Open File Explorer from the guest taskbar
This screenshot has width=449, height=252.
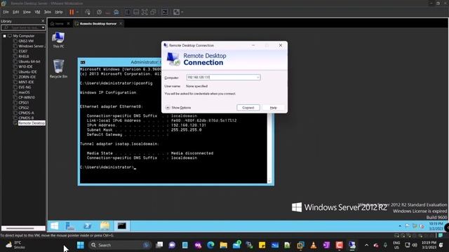pos(105,226)
